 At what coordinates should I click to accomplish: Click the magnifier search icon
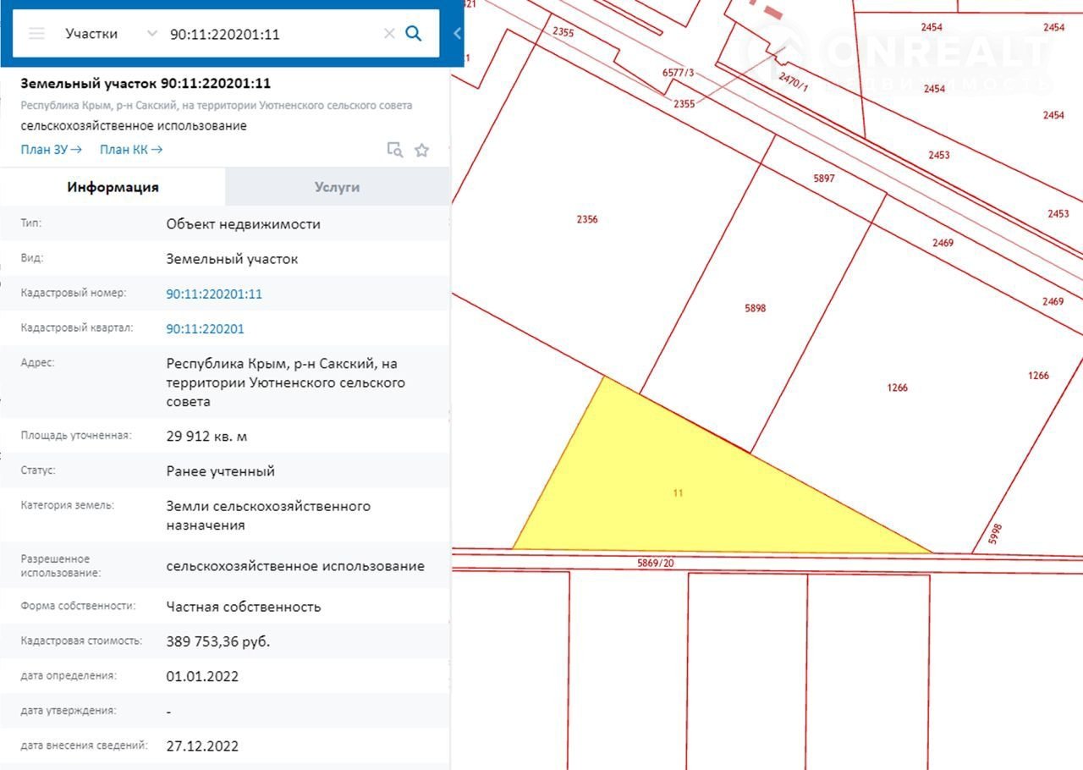coord(414,34)
